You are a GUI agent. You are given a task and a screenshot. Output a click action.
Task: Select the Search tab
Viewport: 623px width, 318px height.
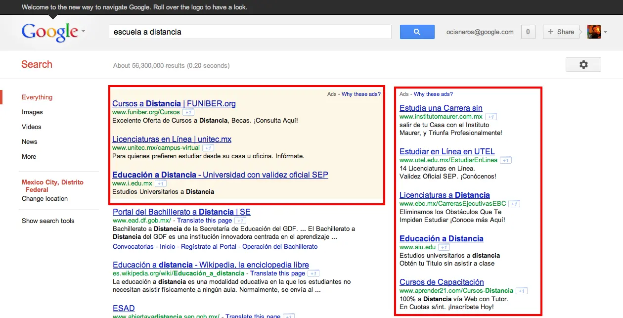tap(37, 64)
